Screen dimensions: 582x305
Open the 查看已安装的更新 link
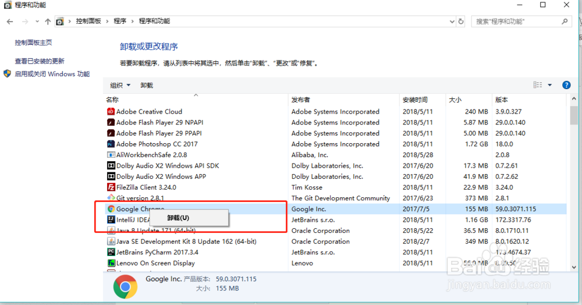(40, 61)
